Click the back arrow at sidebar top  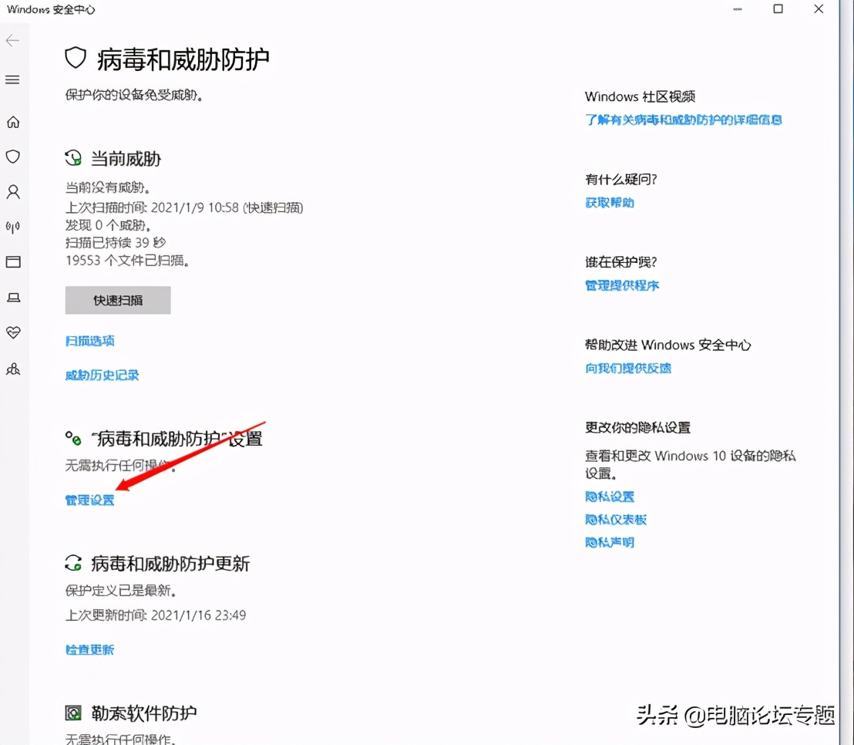(x=12, y=41)
